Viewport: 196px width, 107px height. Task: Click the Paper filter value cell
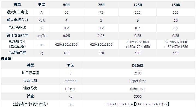[x=138, y=81]
